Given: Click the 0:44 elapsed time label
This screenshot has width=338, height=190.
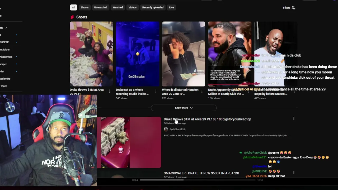Looking at the screenshot, I should [135, 180].
